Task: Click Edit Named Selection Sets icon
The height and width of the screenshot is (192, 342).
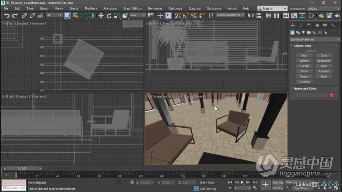Action: pyautogui.click(x=211, y=15)
